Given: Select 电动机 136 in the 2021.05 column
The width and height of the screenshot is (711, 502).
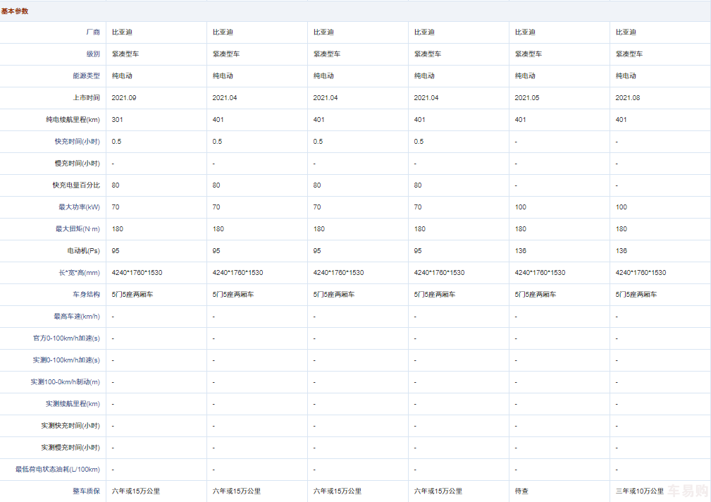Looking at the screenshot, I should [x=521, y=250].
